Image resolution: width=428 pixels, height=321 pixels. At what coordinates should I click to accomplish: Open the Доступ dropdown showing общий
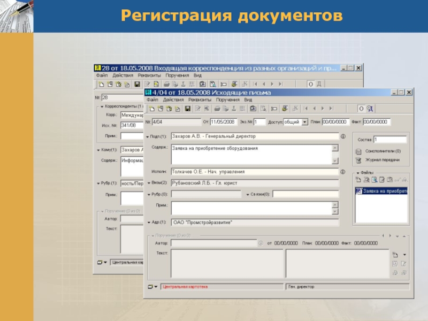pyautogui.click(x=304, y=122)
